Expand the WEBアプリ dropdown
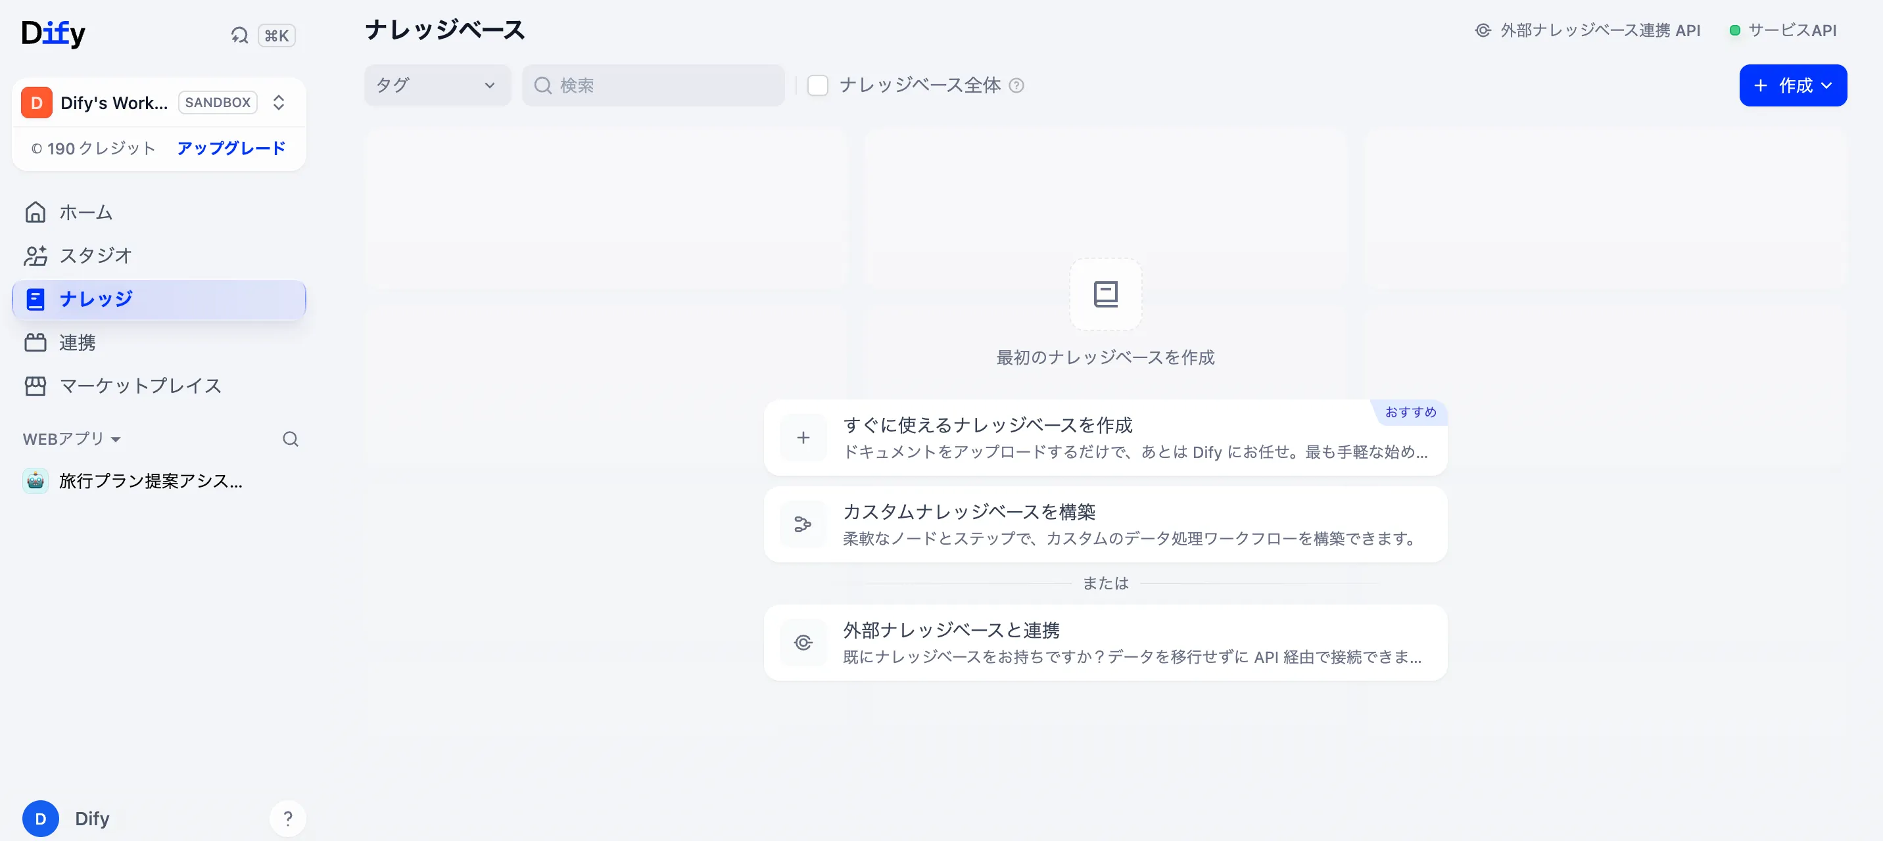This screenshot has width=1883, height=841. [x=72, y=439]
